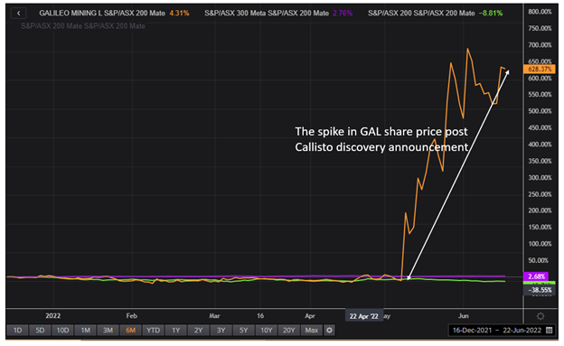Select the 10Y time range
Image resolution: width=564 pixels, height=346 pixels.
click(x=267, y=330)
